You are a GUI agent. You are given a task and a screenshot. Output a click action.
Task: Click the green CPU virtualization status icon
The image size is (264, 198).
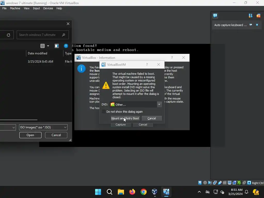[x=239, y=183]
